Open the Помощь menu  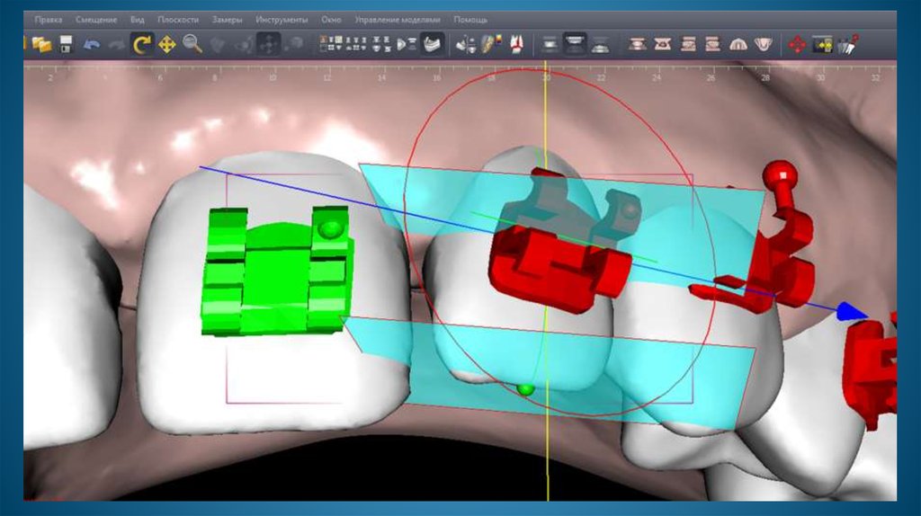[470, 19]
